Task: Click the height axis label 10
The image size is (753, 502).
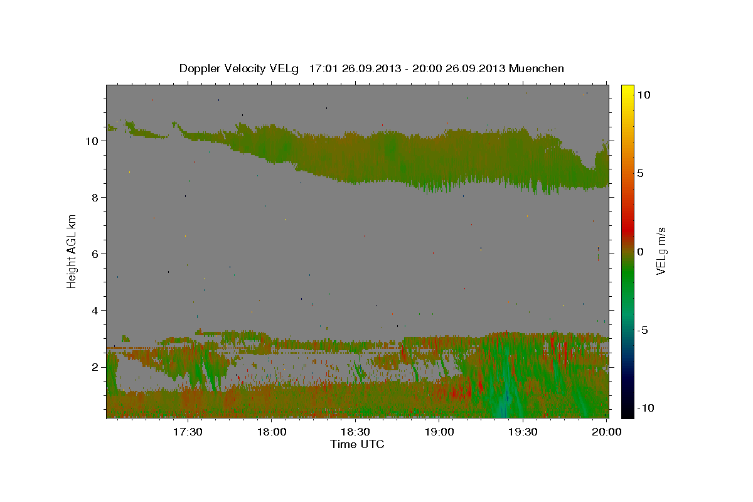Action: pos(92,141)
